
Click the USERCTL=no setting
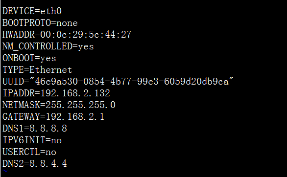[x=29, y=152]
